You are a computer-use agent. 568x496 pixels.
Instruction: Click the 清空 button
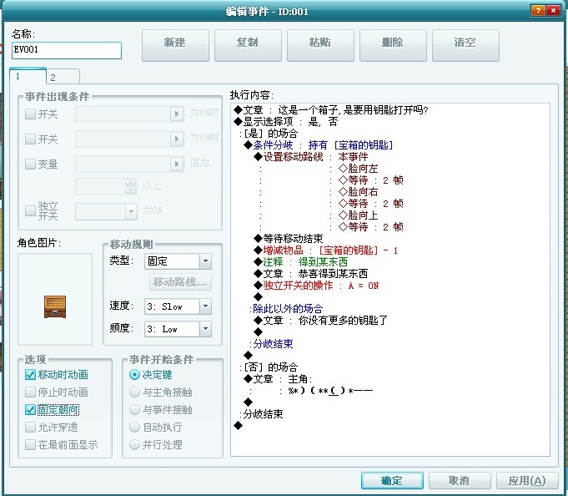[465, 45]
